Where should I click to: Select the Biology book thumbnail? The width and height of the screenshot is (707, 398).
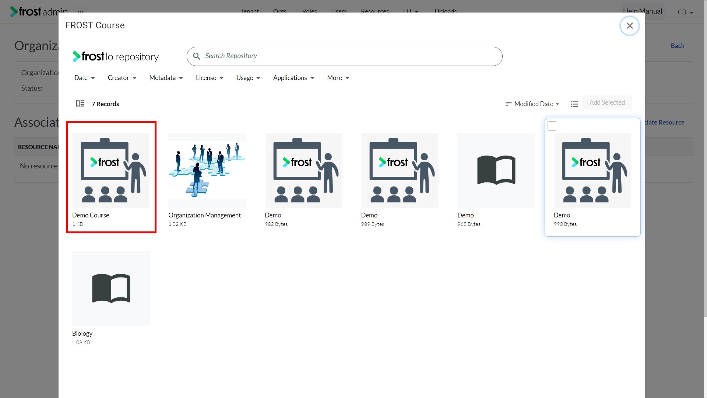click(111, 288)
